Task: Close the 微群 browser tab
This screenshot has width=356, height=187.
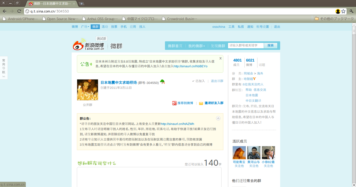Action: [x=74, y=4]
